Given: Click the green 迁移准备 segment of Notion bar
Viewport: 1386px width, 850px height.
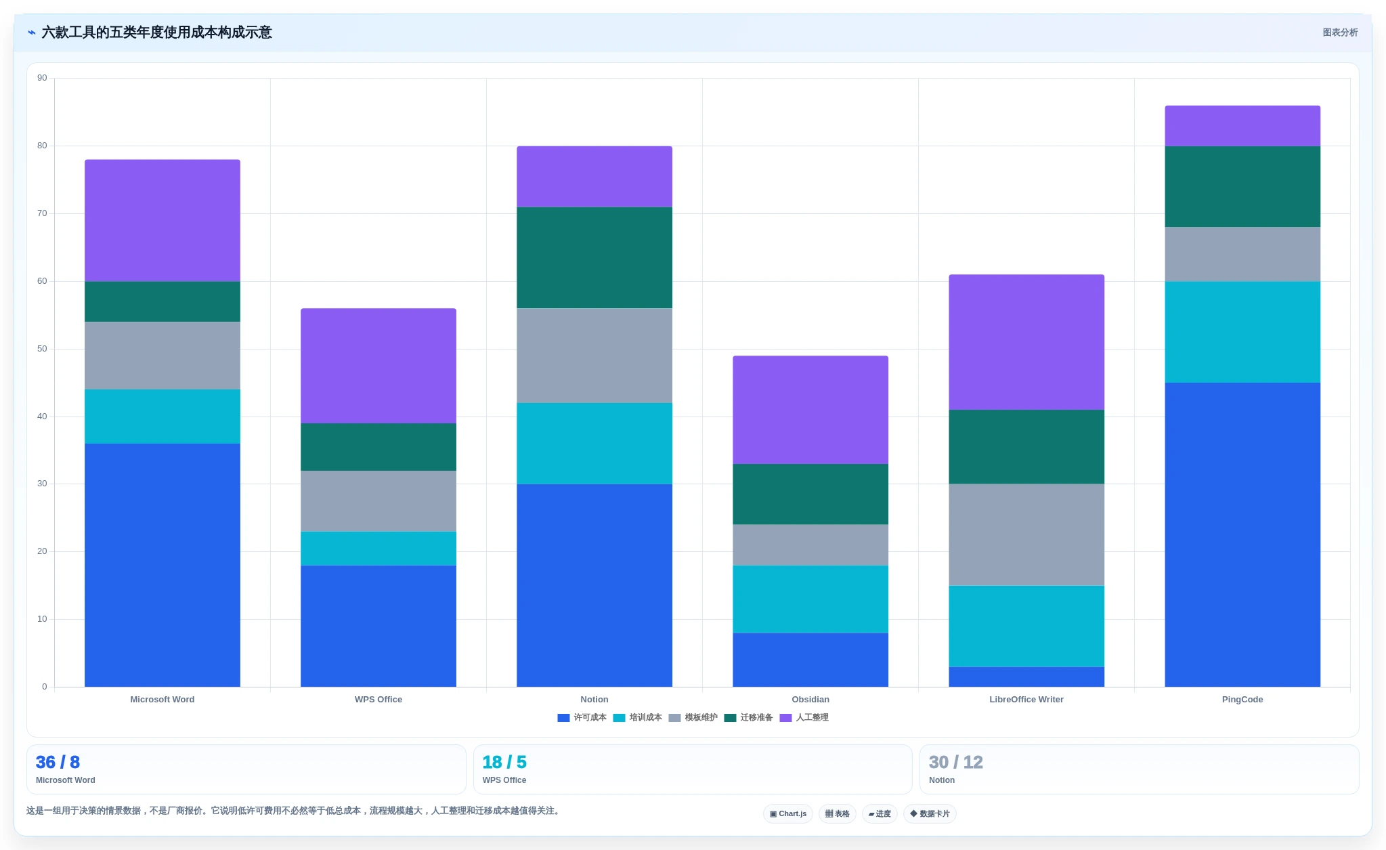Looking at the screenshot, I should [594, 258].
